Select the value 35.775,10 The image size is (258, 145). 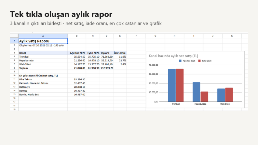93,57
